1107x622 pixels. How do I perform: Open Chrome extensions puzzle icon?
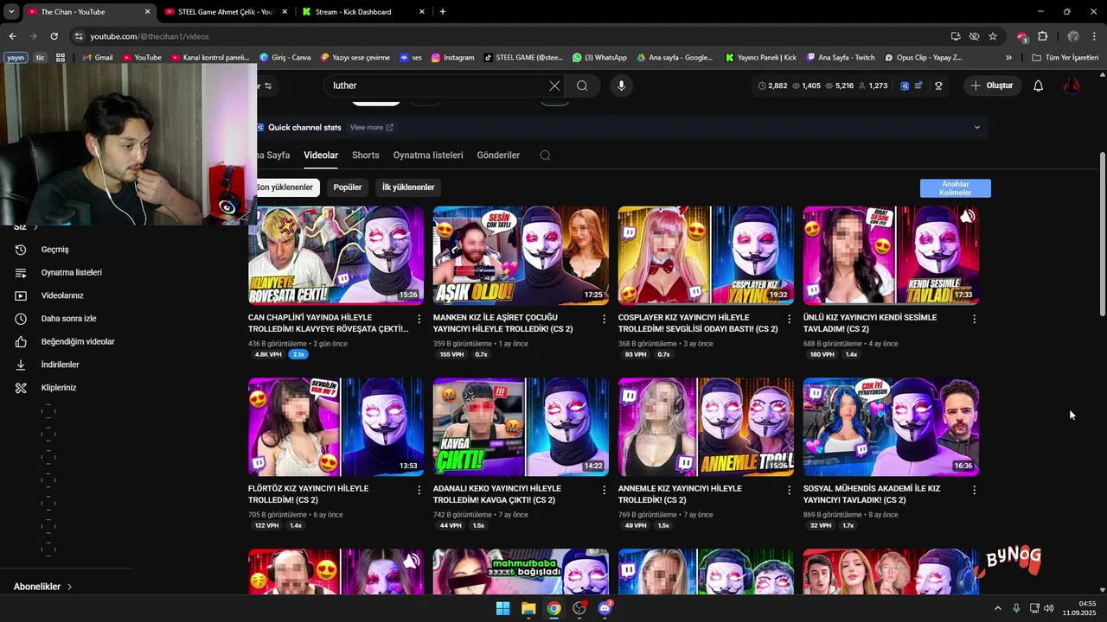click(x=1042, y=36)
